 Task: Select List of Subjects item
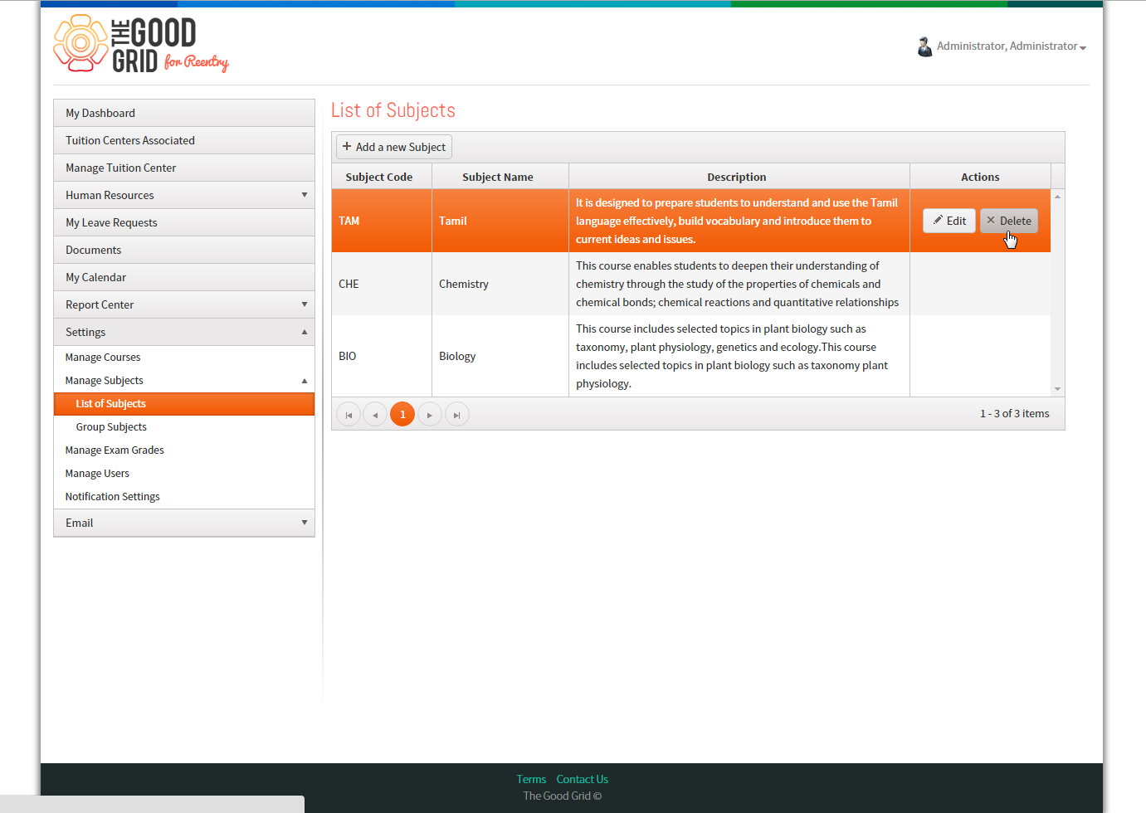point(184,403)
